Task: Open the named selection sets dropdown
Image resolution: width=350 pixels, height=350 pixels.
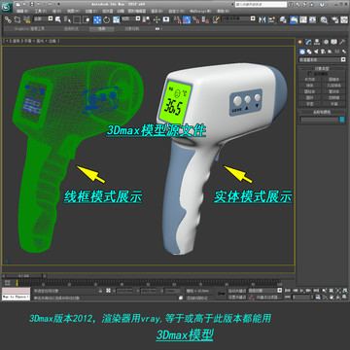Action: (238, 18)
